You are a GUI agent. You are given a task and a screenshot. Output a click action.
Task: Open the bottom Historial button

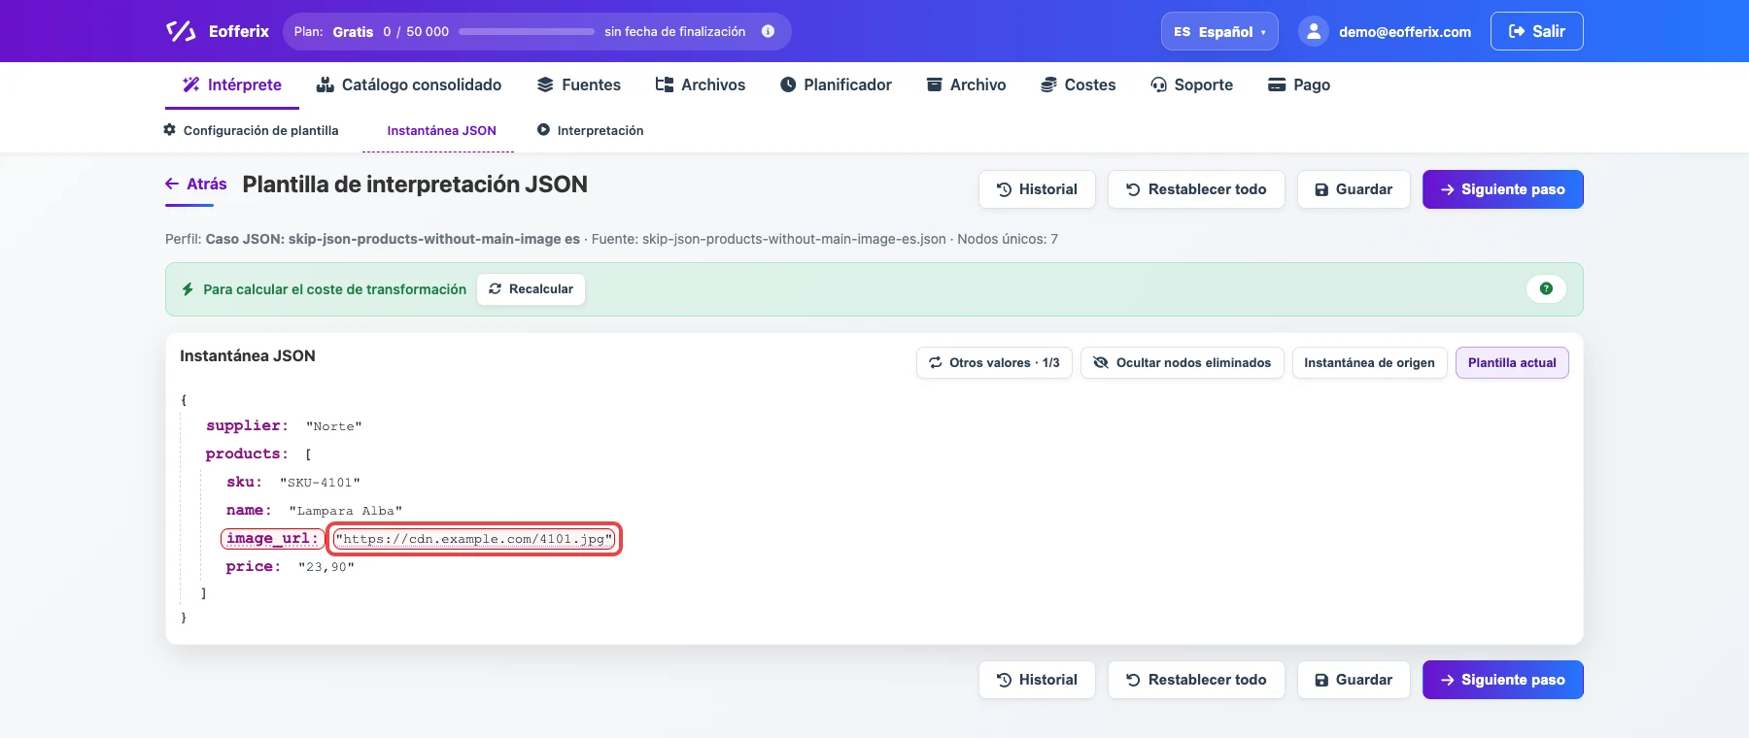[x=1037, y=680]
